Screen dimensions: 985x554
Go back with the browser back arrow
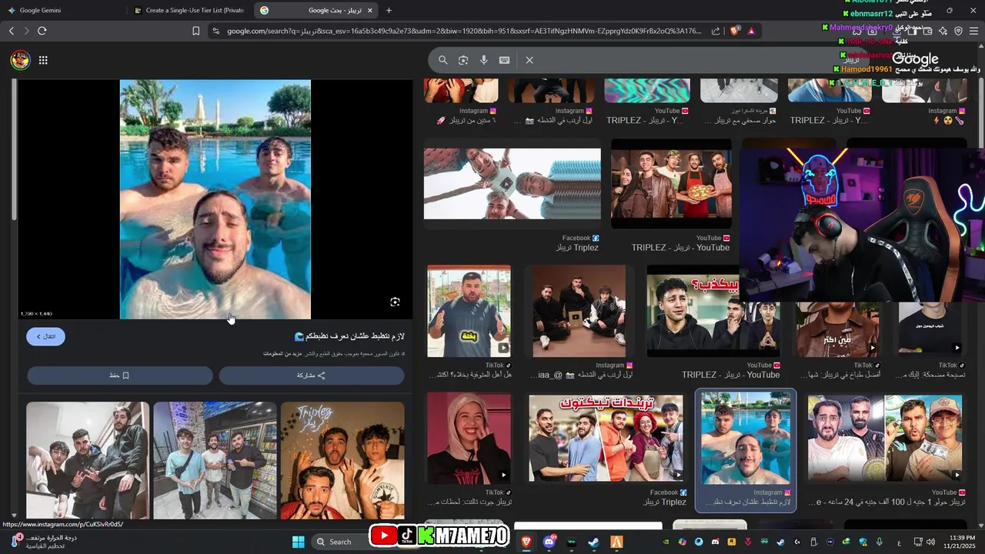click(11, 31)
